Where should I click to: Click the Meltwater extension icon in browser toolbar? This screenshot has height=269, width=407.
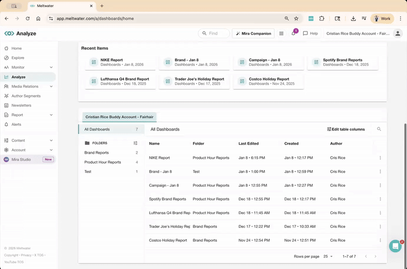(x=311, y=18)
